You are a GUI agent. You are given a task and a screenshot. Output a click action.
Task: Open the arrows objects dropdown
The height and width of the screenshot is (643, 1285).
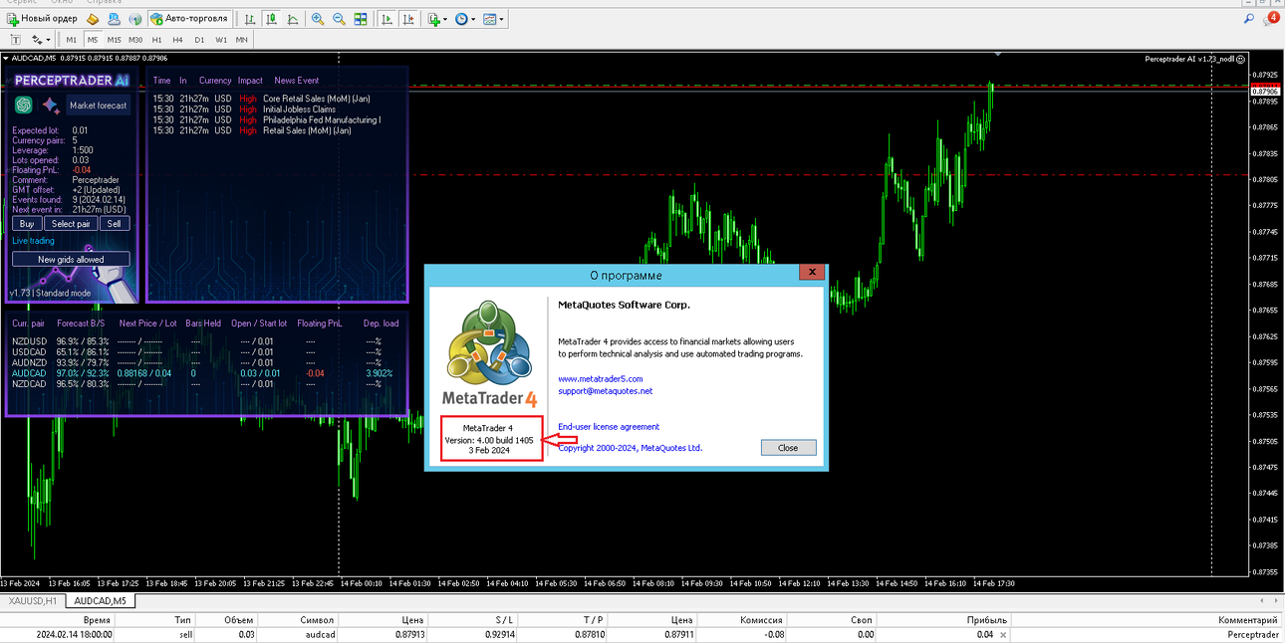(x=41, y=40)
